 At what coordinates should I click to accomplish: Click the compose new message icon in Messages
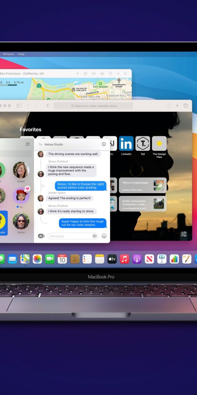pyautogui.click(x=28, y=144)
